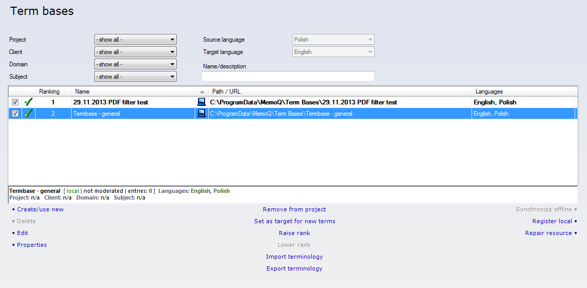587x288 pixels.
Task: Click the Languages column header
Action: 489,92
